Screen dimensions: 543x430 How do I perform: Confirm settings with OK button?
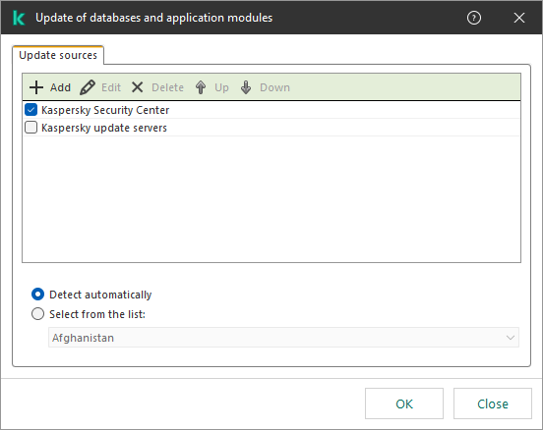[x=404, y=403]
